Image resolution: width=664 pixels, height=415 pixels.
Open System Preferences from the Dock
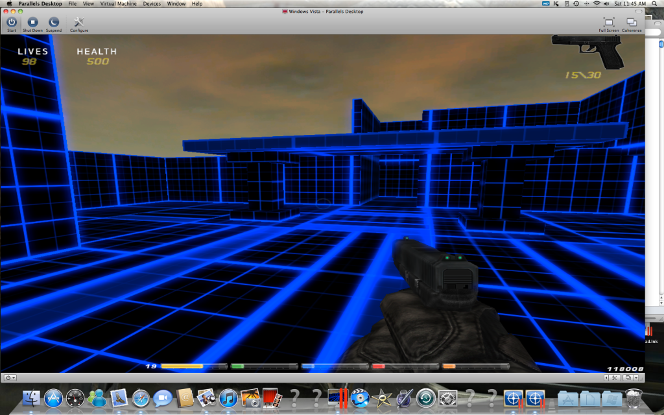point(447,398)
